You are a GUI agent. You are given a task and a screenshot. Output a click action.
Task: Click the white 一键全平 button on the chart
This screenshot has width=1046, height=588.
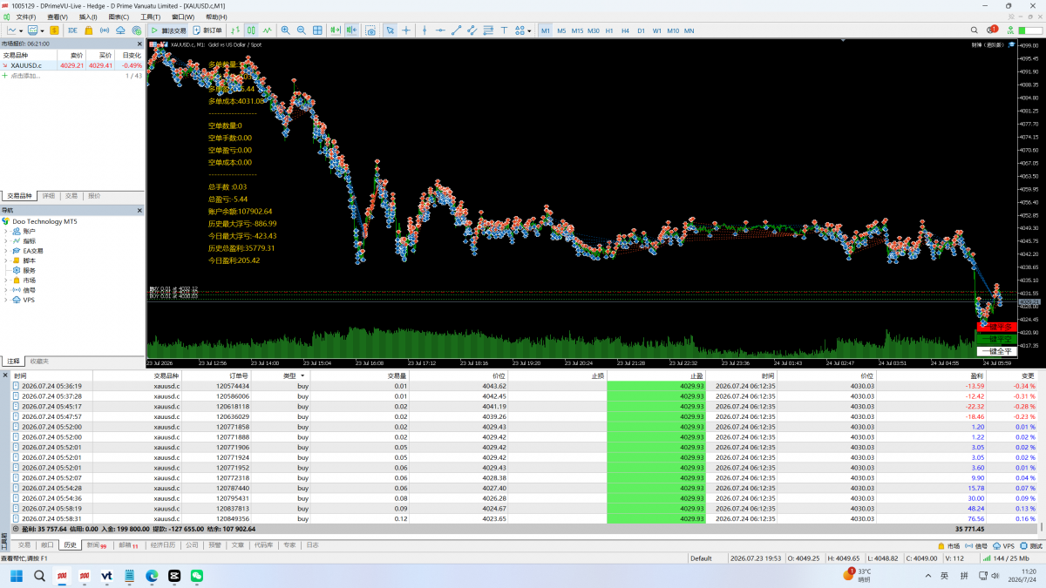pyautogui.click(x=995, y=351)
